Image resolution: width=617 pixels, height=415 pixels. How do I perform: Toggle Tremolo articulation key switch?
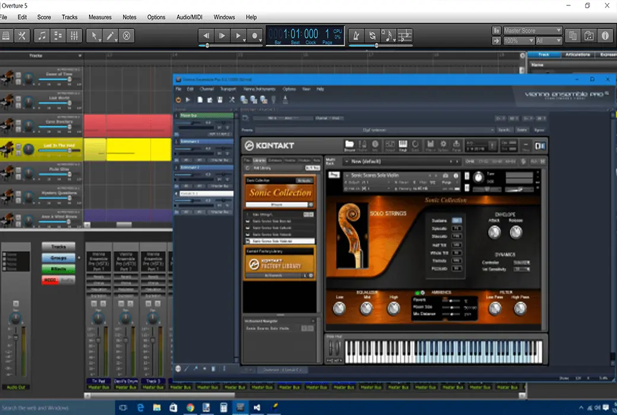[456, 260]
